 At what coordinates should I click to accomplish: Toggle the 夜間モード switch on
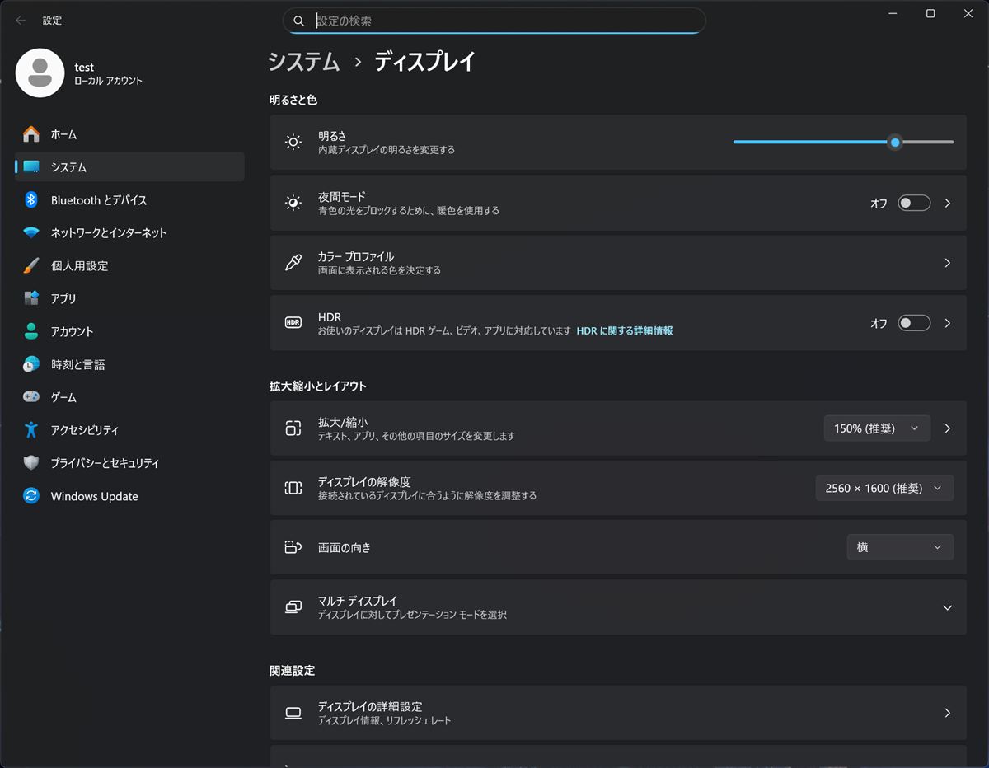coord(914,203)
